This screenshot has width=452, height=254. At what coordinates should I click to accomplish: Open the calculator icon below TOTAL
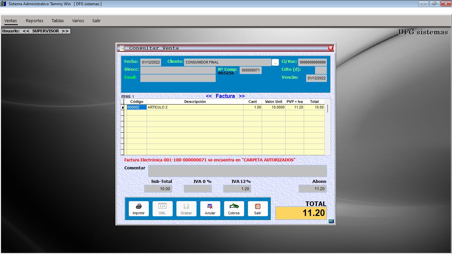coord(331,221)
